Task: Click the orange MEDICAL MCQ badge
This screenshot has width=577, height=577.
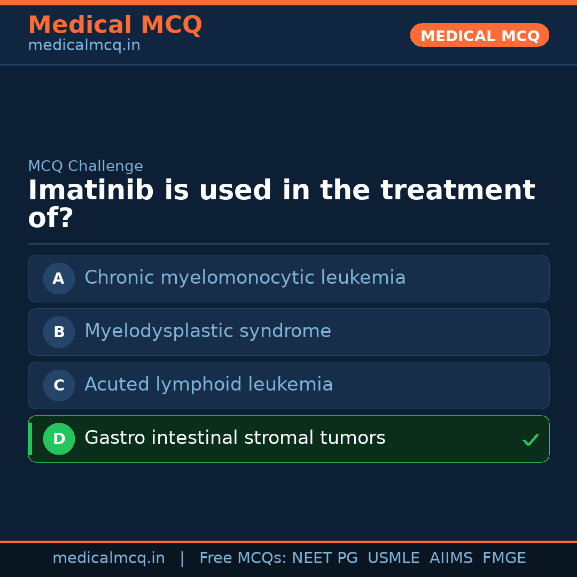Action: click(479, 35)
